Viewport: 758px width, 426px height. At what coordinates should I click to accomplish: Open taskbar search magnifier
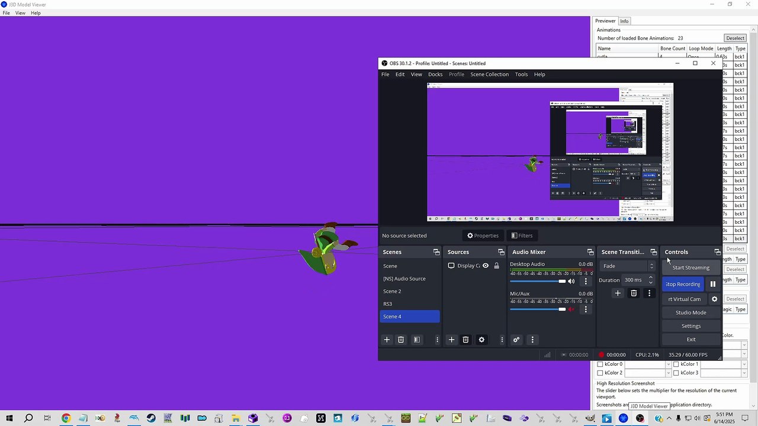28,418
